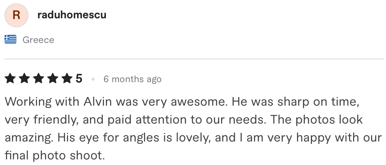Open the raduhomescu reviewer profile name
Viewport: 386px width, 165px height.
coord(72,15)
